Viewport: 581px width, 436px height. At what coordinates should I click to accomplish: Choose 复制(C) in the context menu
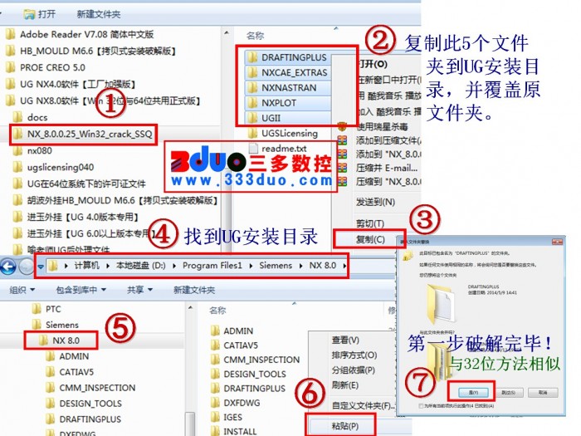tap(370, 239)
